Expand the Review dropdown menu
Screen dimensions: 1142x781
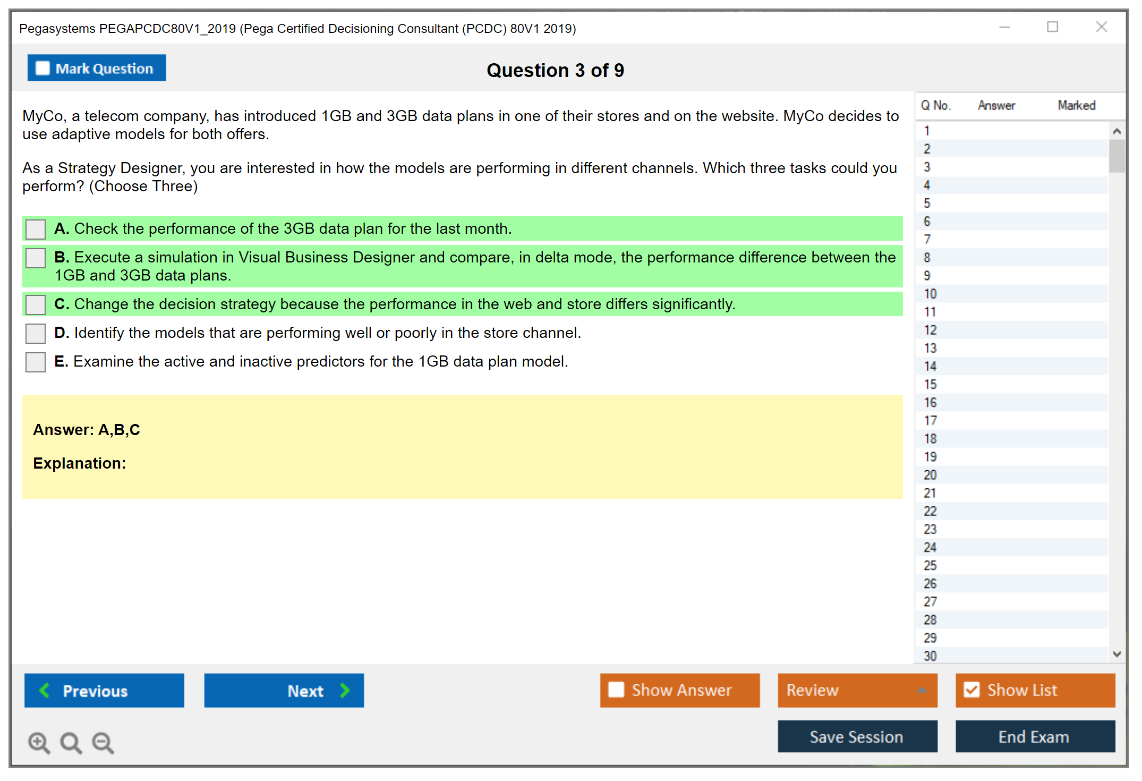coord(922,690)
